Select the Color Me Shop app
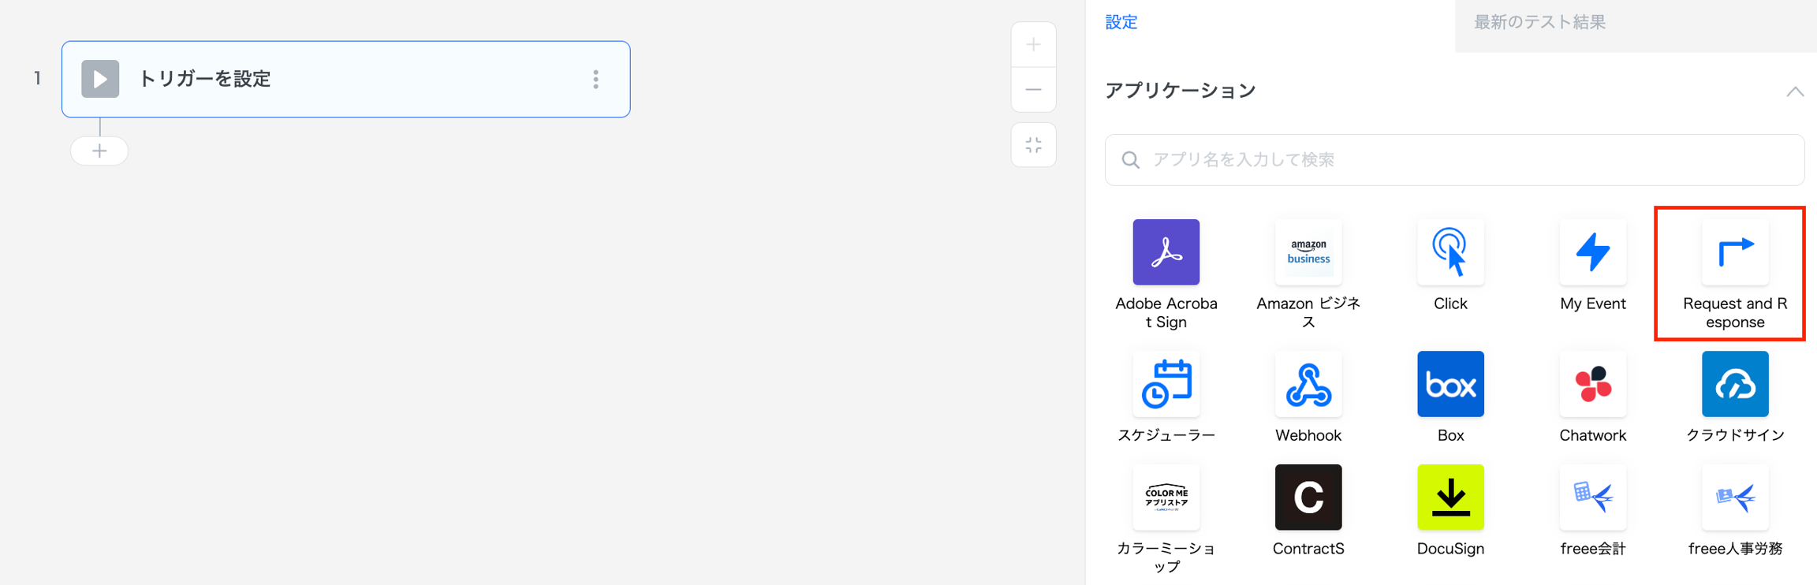 click(1166, 497)
